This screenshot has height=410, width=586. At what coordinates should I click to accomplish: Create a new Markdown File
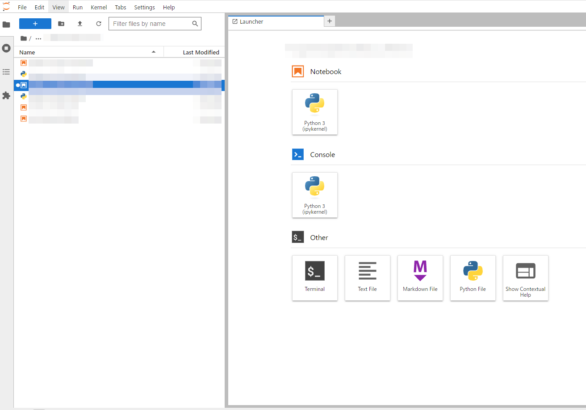tap(420, 278)
